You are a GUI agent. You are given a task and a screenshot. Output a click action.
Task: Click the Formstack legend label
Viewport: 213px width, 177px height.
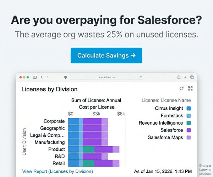coord(172,116)
